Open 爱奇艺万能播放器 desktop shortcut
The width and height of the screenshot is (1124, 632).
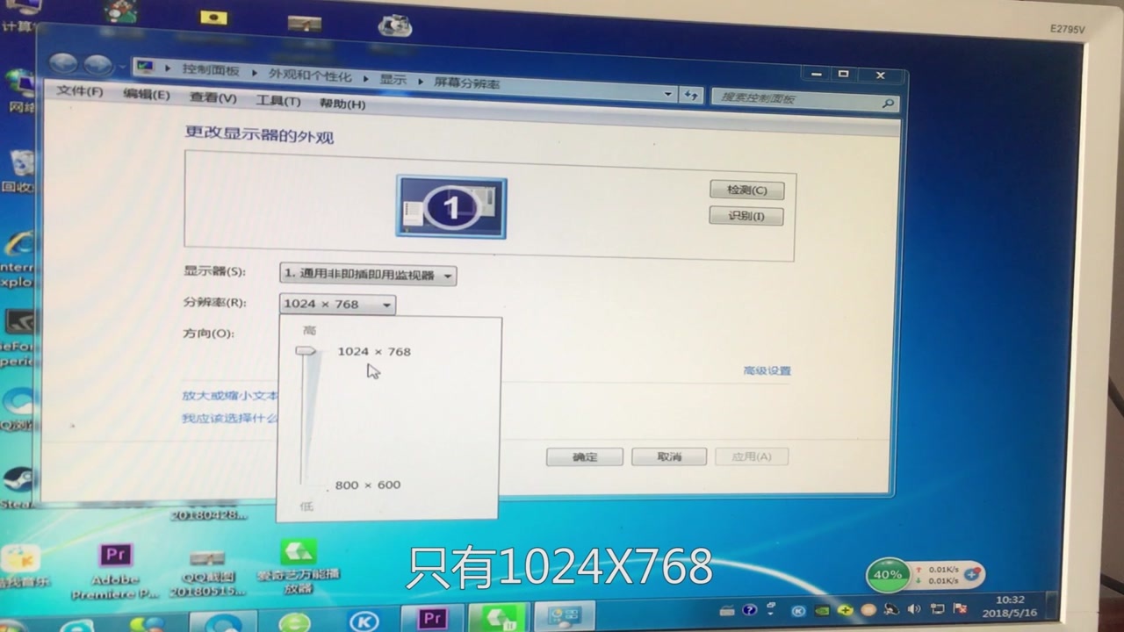point(298,568)
